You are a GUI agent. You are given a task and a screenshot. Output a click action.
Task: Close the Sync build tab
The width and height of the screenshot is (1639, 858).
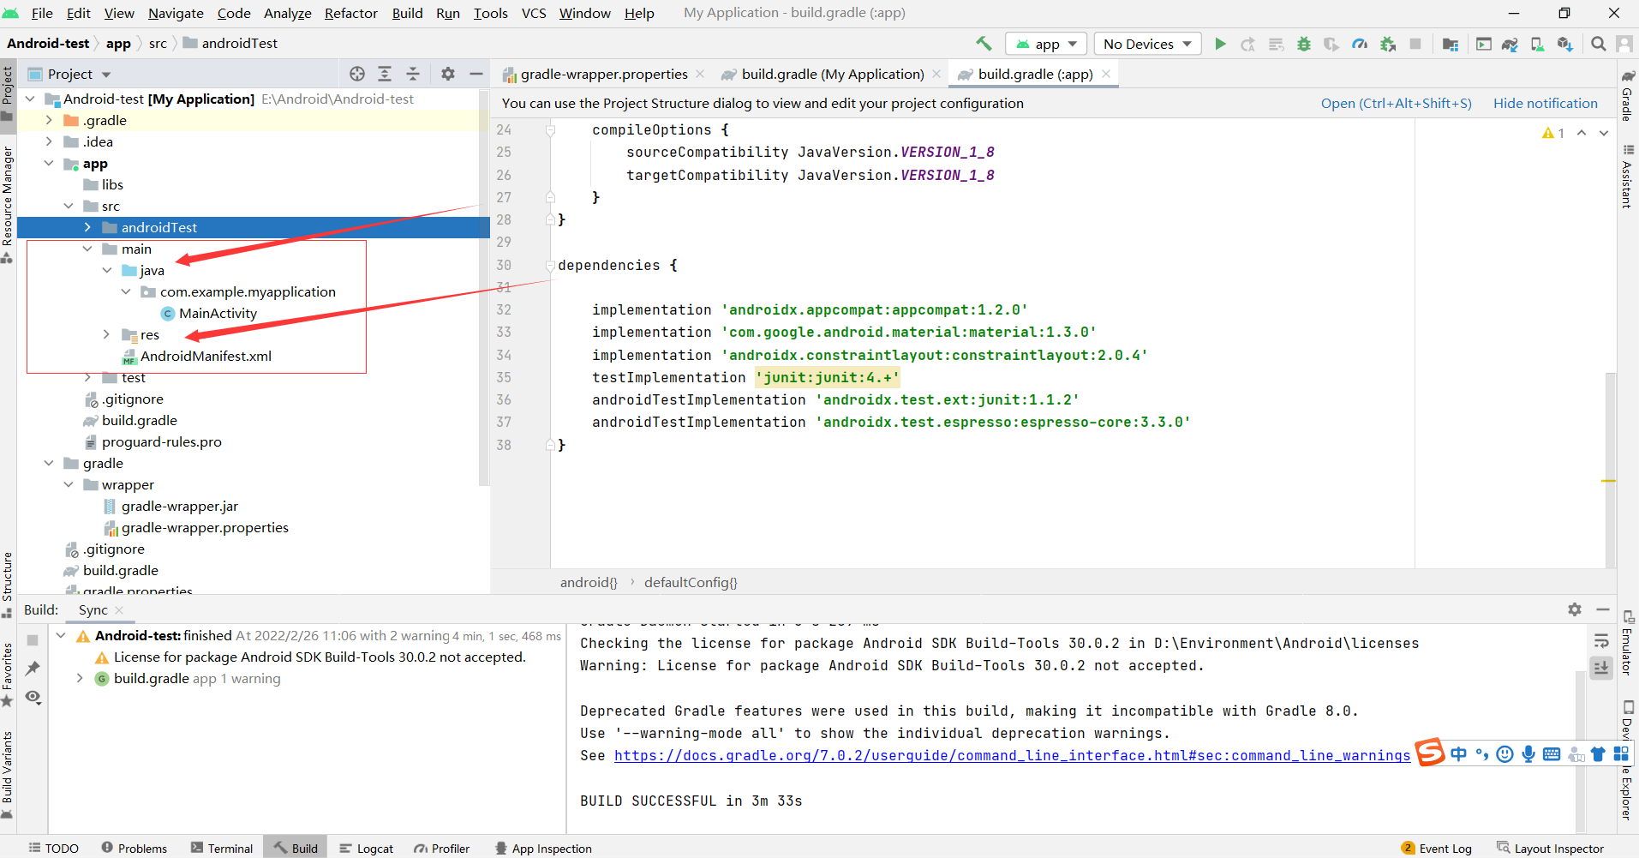click(x=119, y=610)
